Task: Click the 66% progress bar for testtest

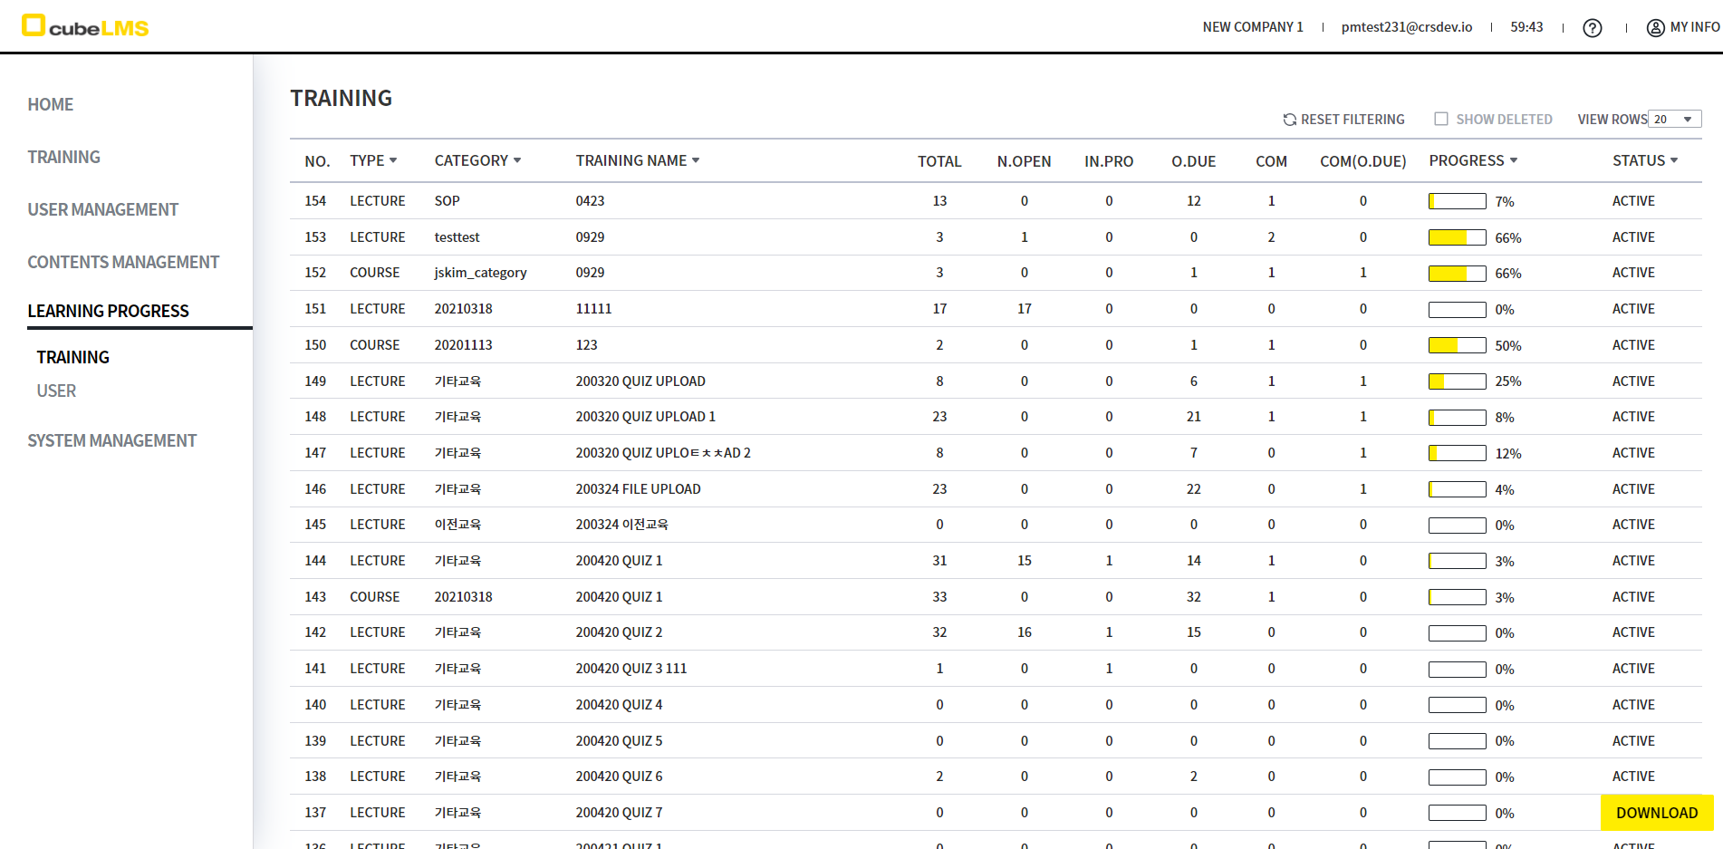Action: 1457,237
